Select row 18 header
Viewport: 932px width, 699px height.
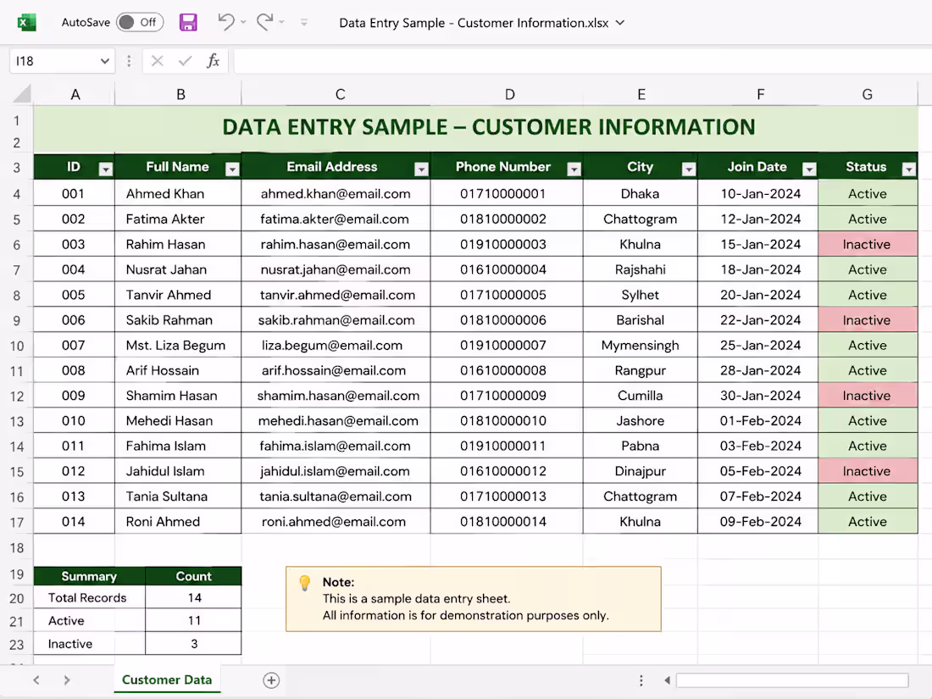17,547
